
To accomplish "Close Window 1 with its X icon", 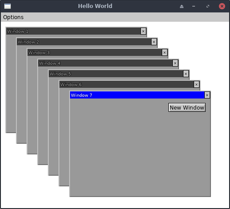I will coord(143,31).
